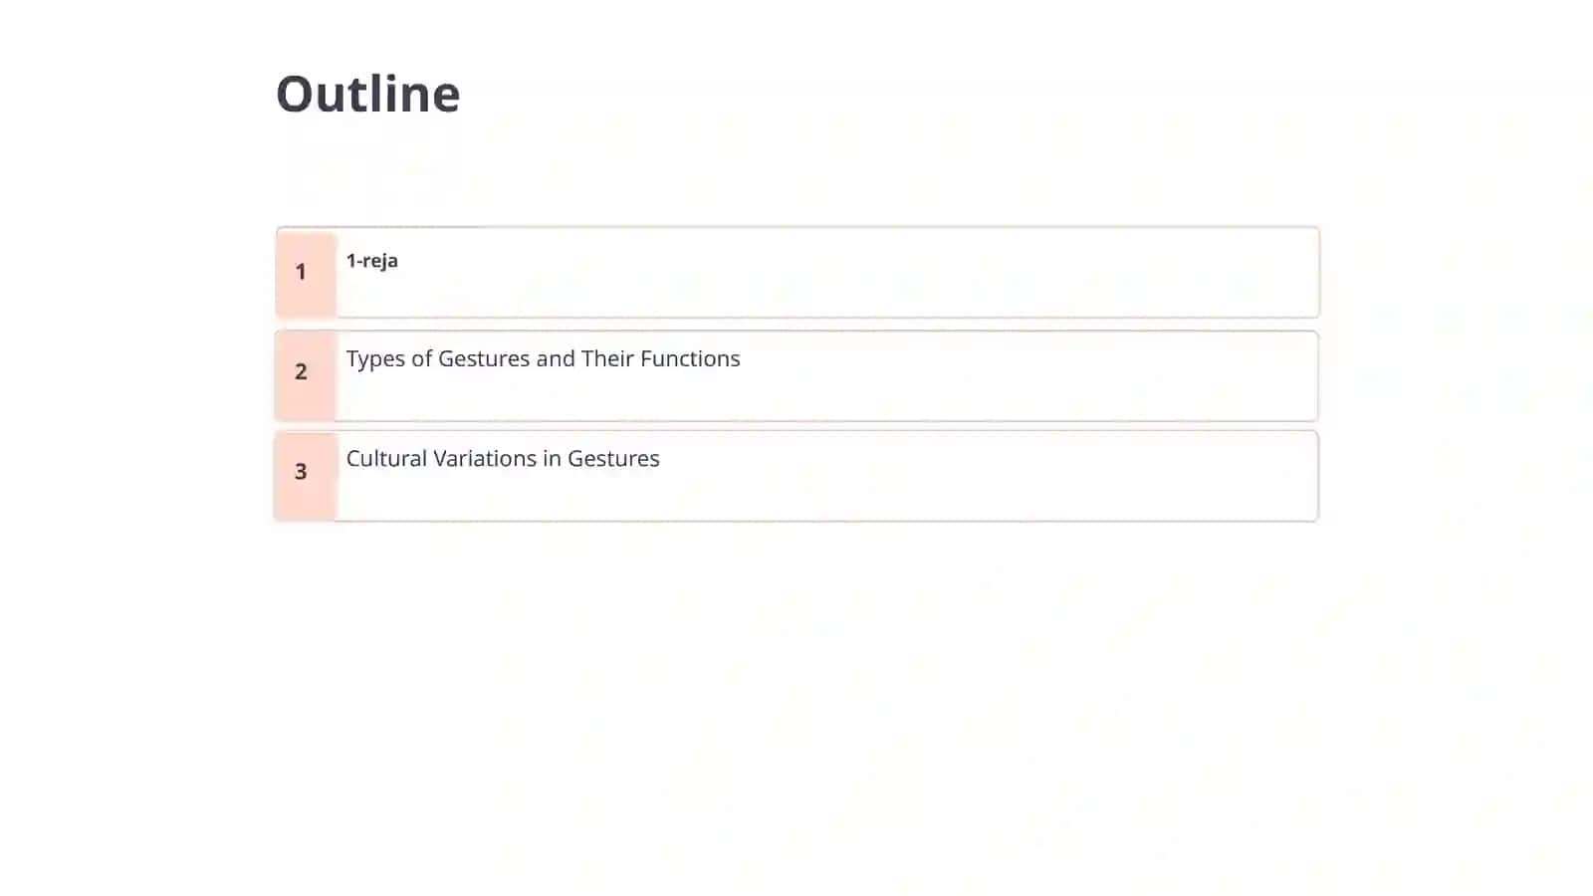Click the 1-reja outline text

(x=372, y=261)
